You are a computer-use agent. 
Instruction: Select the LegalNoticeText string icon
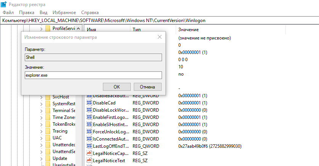pyautogui.click(x=89, y=161)
